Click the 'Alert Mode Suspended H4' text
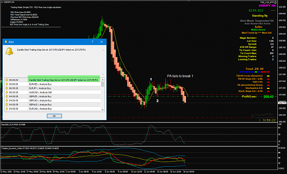 (x=257, y=21)
